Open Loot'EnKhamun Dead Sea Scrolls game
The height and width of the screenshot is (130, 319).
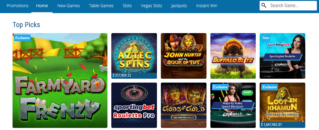point(282,105)
